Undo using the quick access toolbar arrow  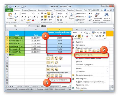(14, 7)
